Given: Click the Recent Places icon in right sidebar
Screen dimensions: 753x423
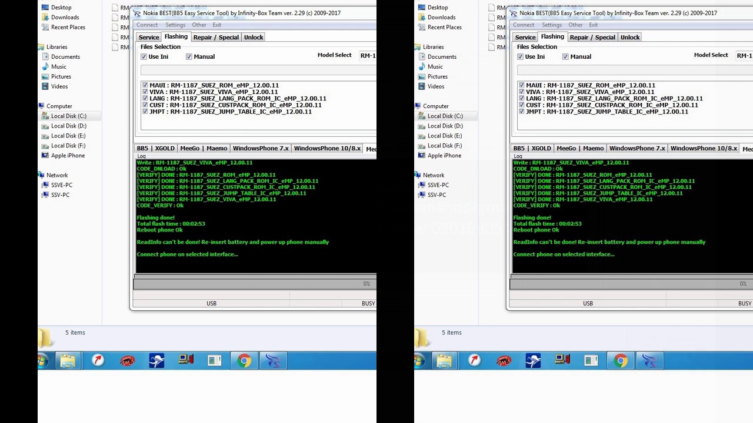Looking at the screenshot, I should [422, 27].
